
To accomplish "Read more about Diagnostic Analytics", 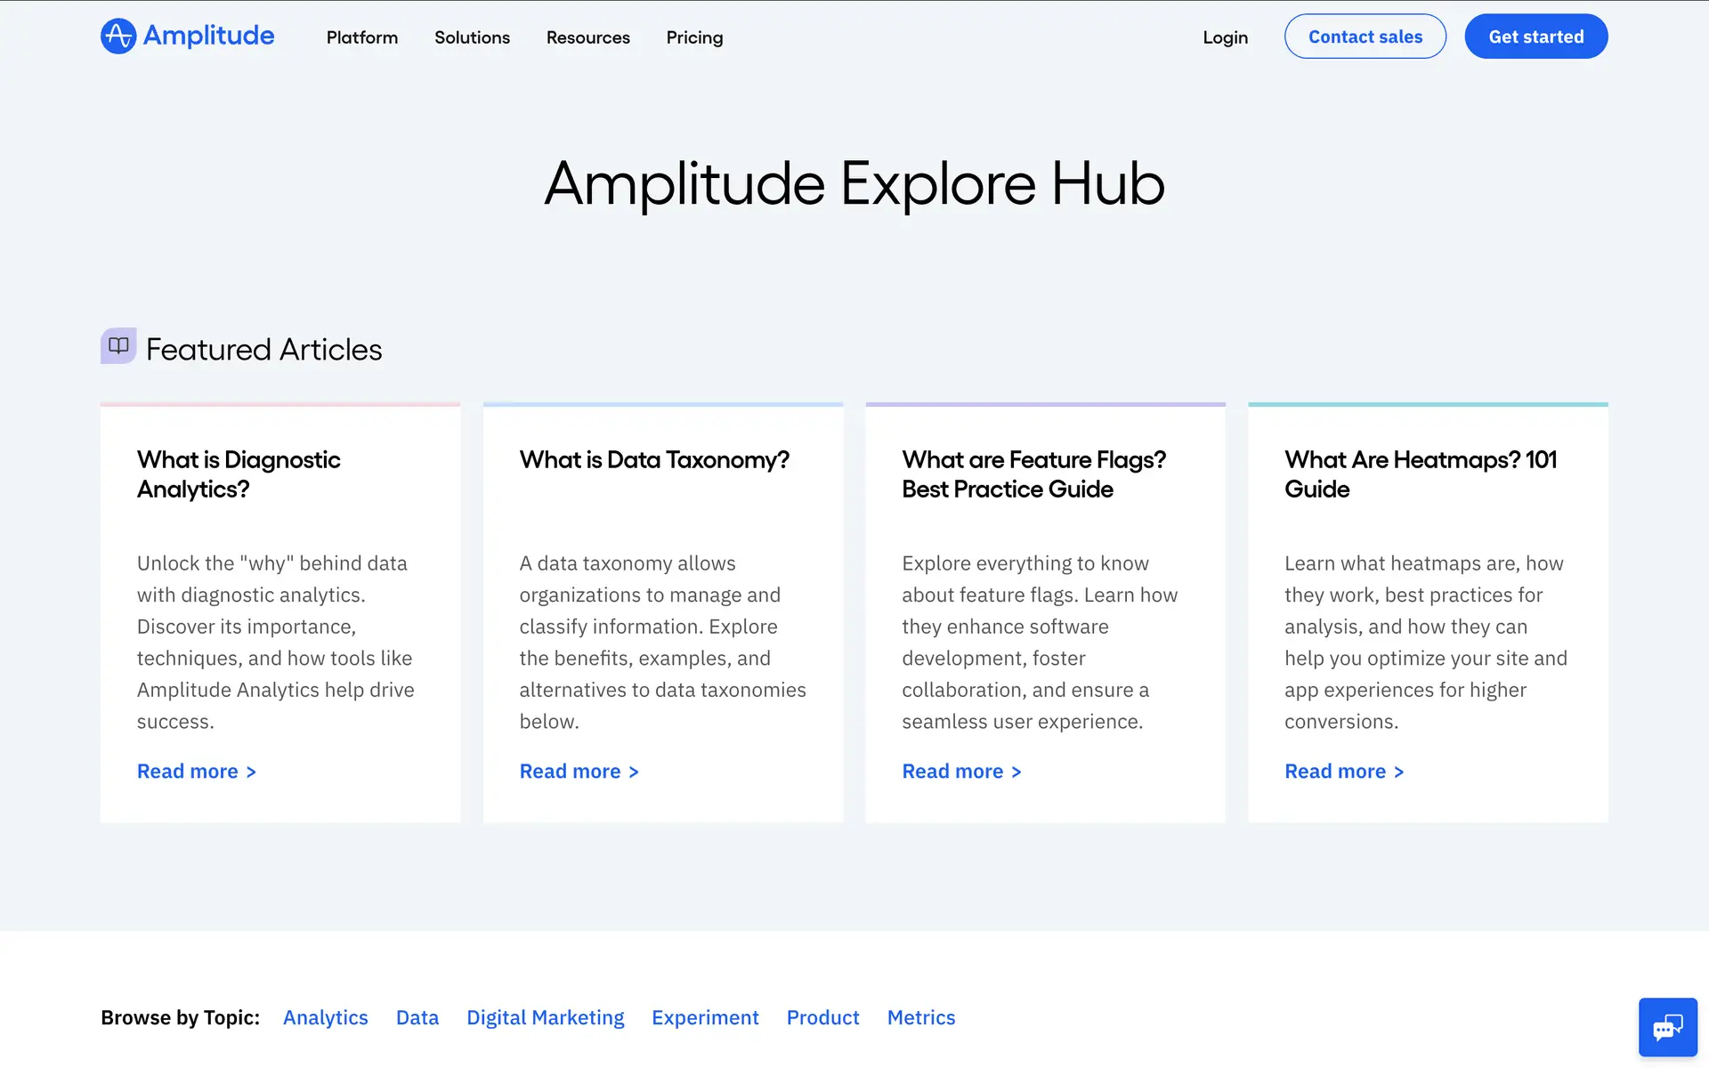I will tap(196, 772).
